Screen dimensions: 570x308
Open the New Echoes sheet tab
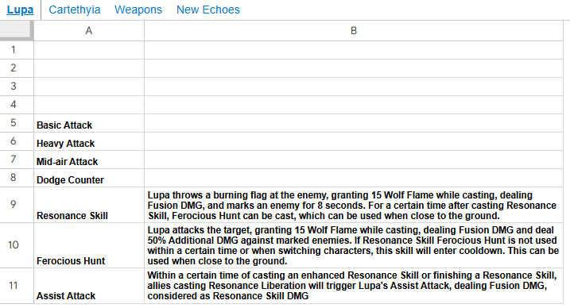[208, 10]
